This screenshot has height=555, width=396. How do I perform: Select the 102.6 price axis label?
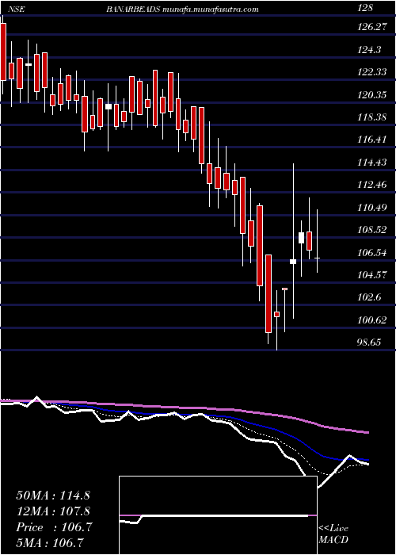369,297
